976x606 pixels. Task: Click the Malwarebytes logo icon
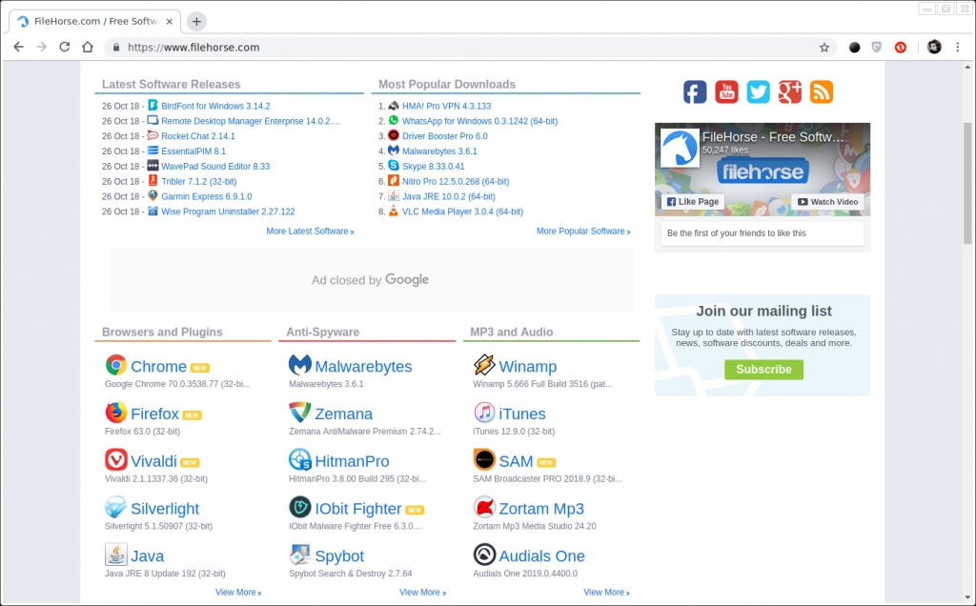click(x=300, y=366)
